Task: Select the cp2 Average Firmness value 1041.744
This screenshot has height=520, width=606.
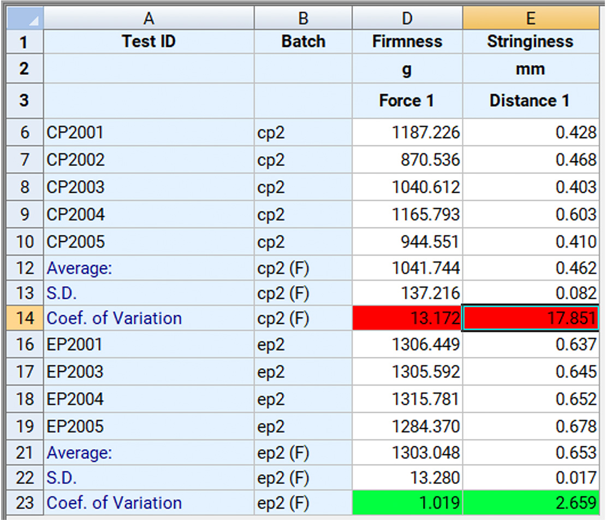Action: tap(407, 268)
